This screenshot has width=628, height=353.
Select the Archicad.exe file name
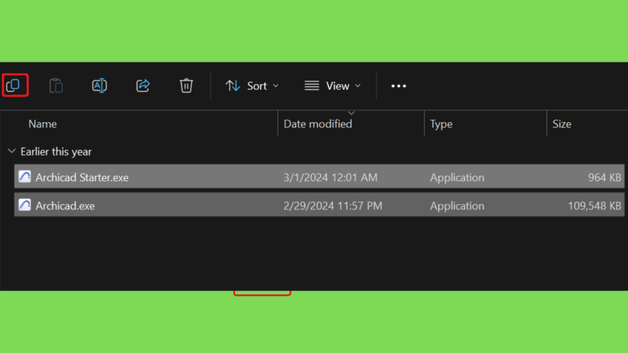tap(65, 206)
